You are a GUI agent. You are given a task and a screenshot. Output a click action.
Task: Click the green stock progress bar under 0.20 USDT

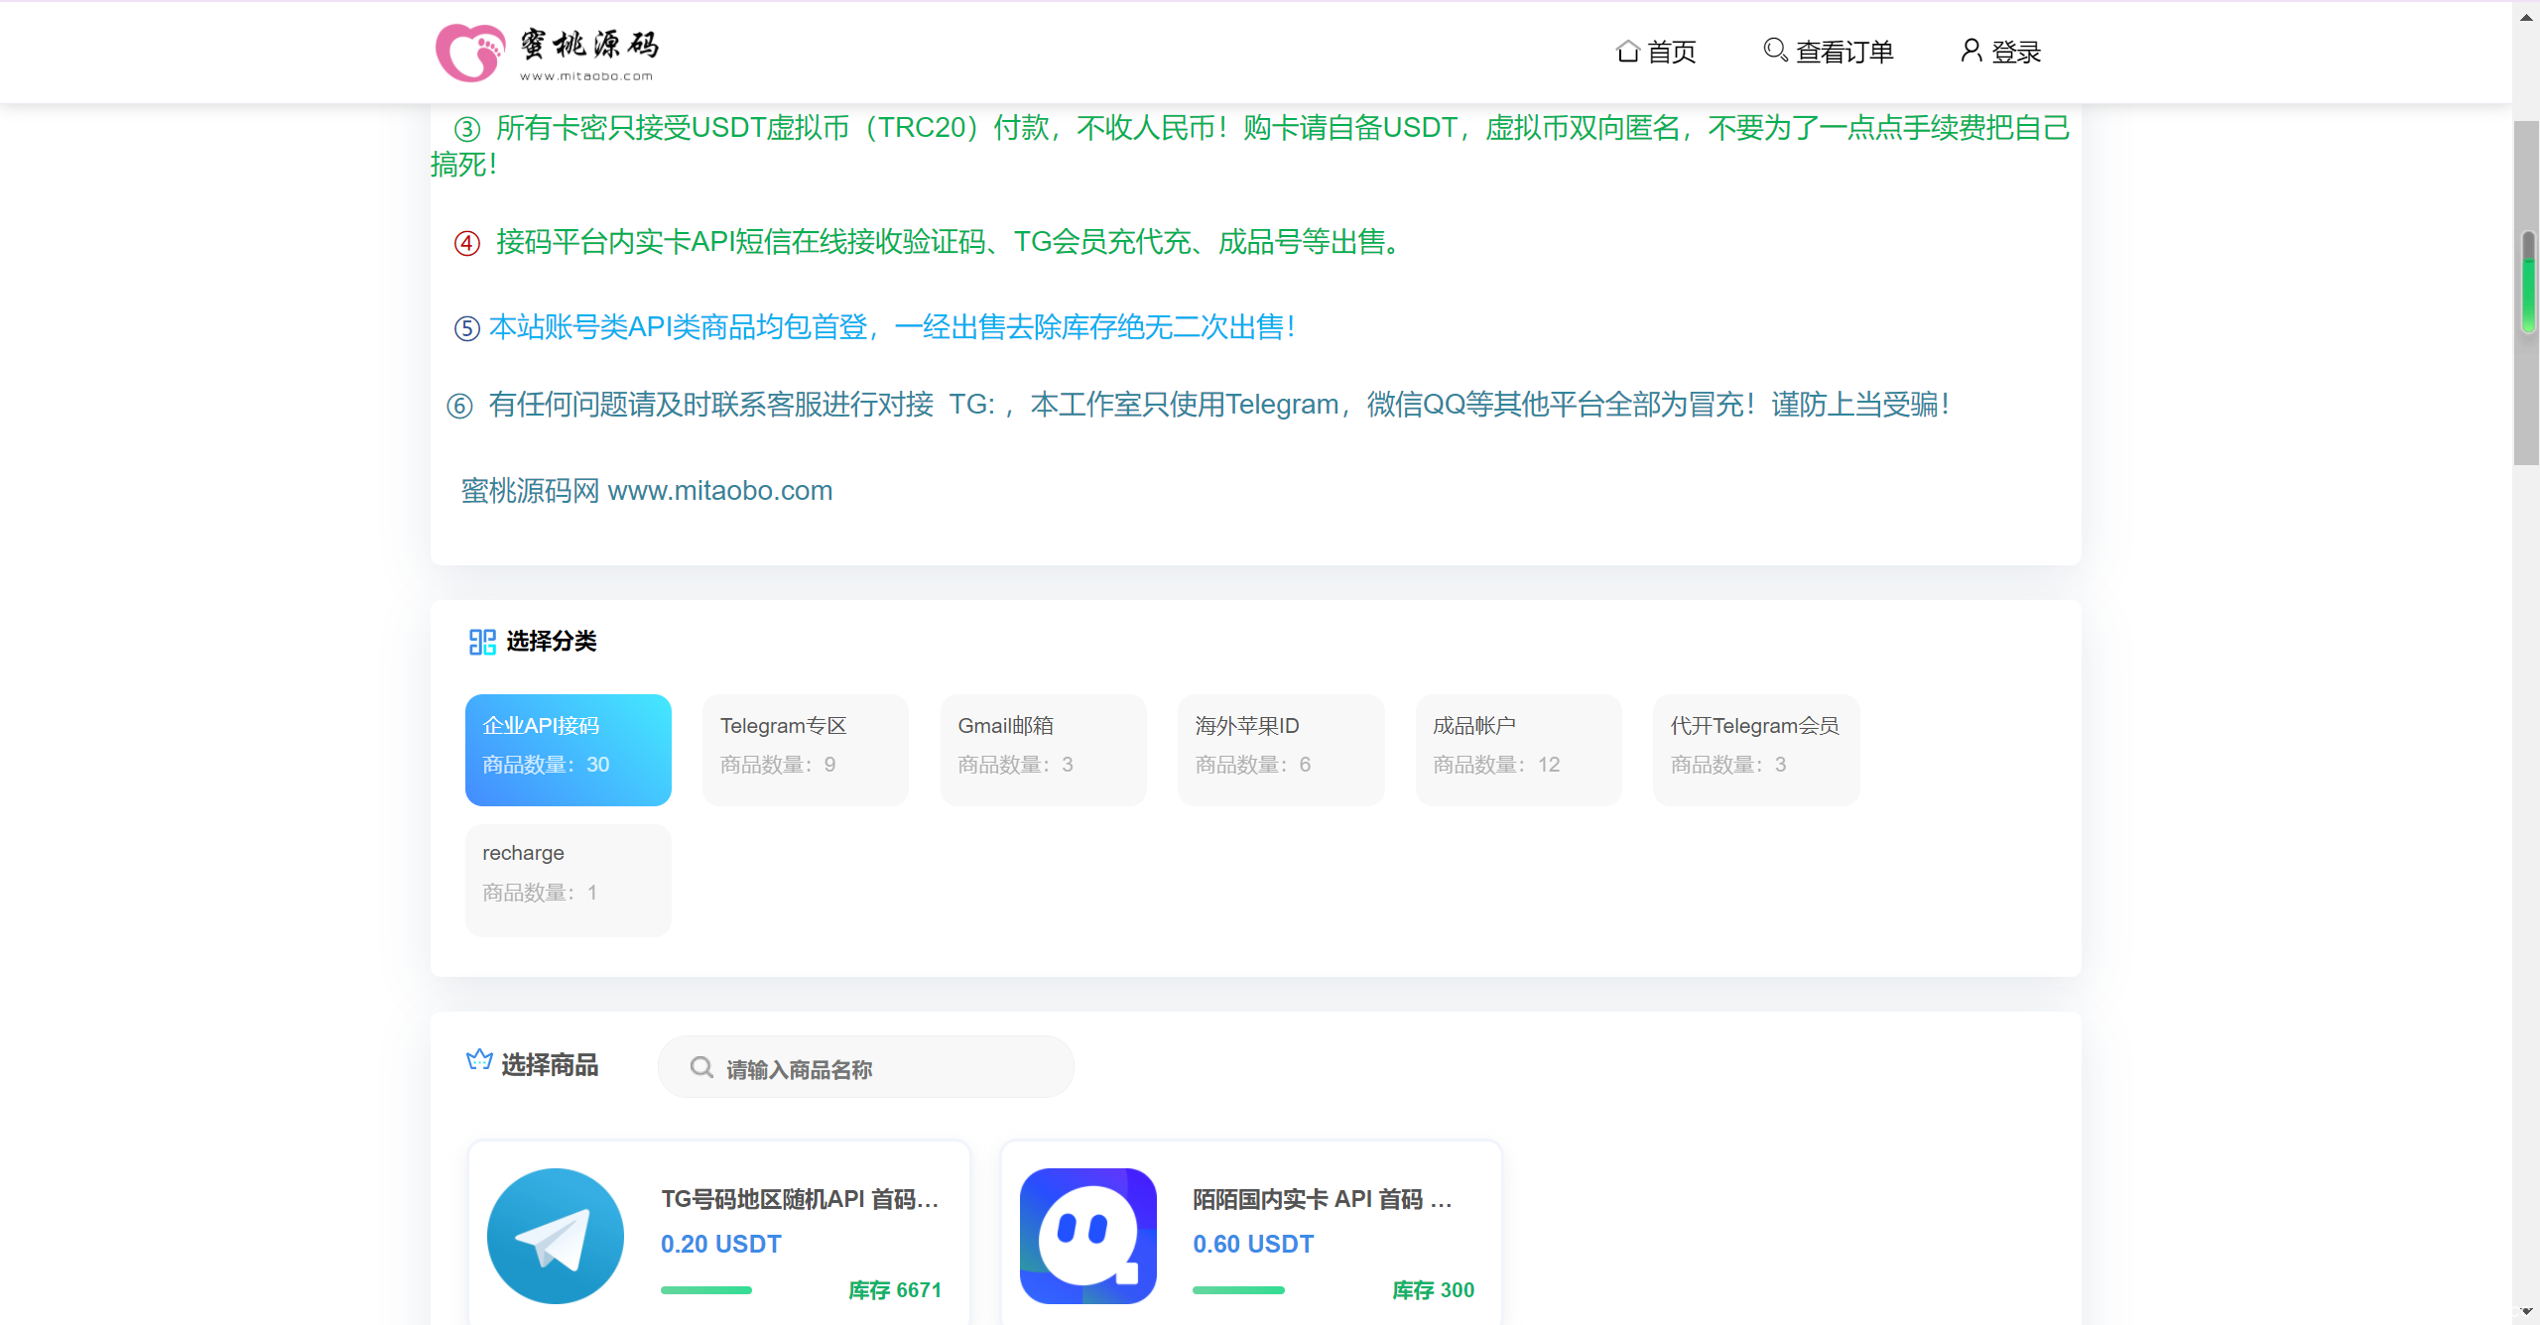point(704,1289)
